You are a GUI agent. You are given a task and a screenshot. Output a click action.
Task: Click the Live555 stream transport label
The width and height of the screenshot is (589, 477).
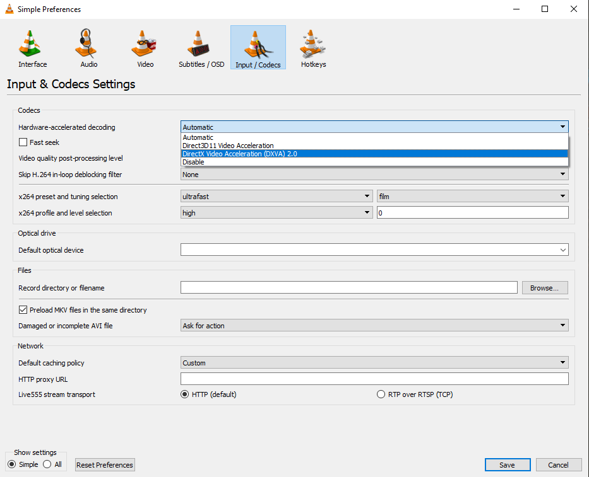click(57, 394)
